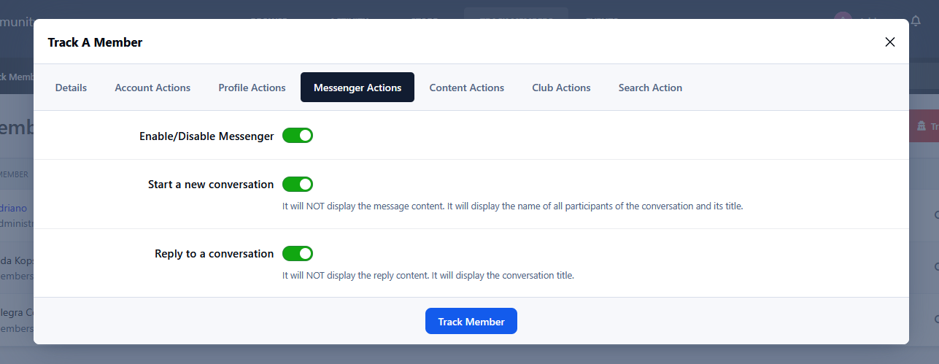Click the MEMBER column header
Viewport: 939px width, 364px height.
pos(14,174)
